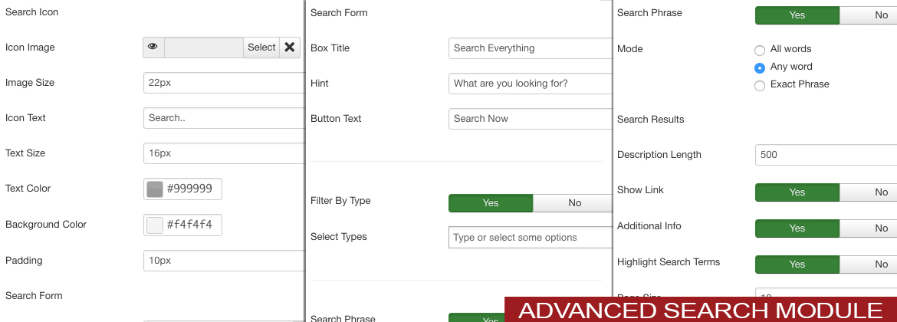Click the Box Title text field

[x=529, y=48]
